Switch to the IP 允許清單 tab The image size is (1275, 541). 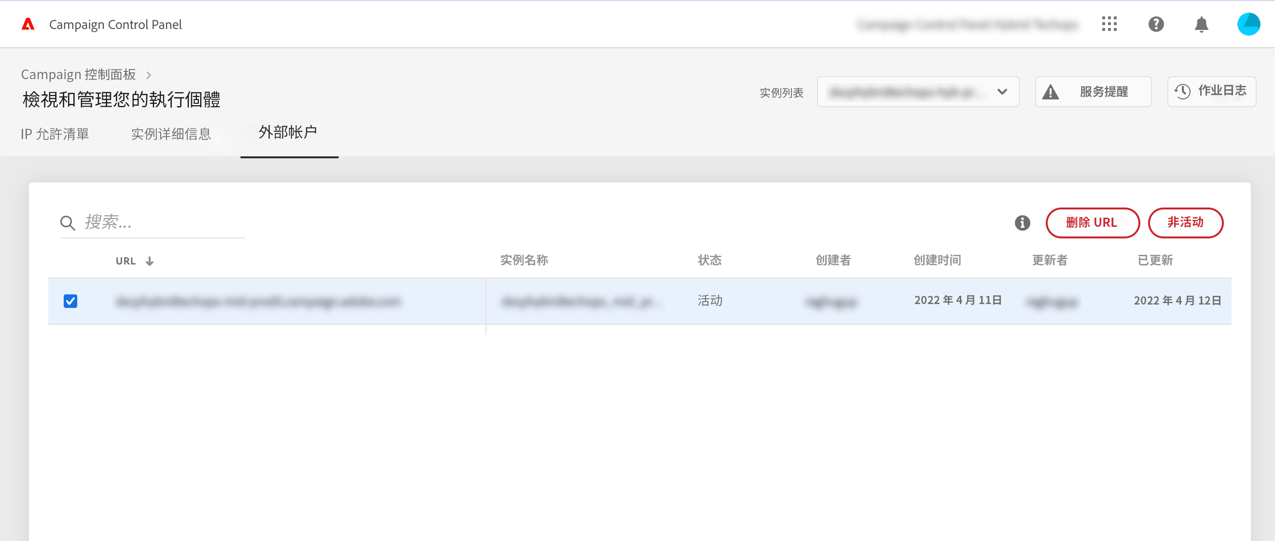tap(55, 134)
